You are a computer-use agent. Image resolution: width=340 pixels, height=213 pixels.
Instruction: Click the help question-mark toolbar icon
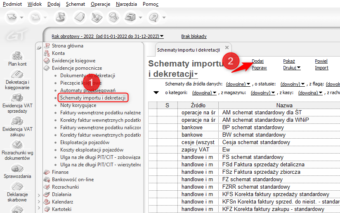[x=154, y=17]
